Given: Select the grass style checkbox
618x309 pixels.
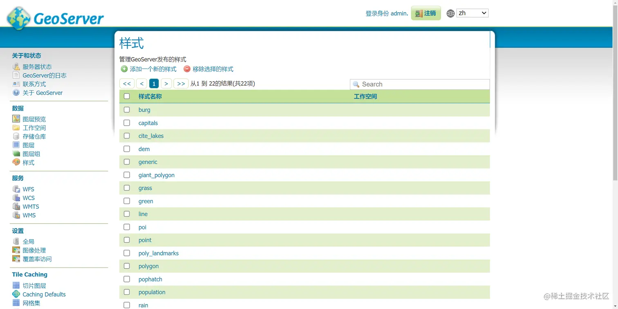Looking at the screenshot, I should coord(127,188).
